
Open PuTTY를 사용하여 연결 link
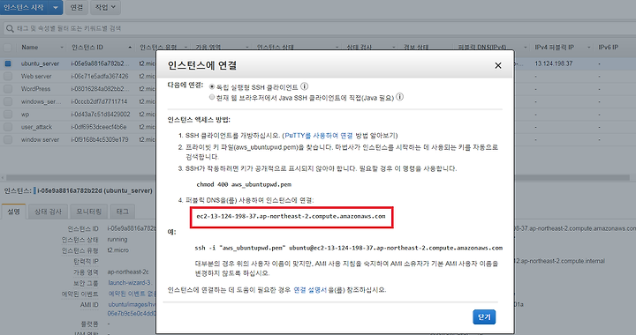pyautogui.click(x=319, y=136)
